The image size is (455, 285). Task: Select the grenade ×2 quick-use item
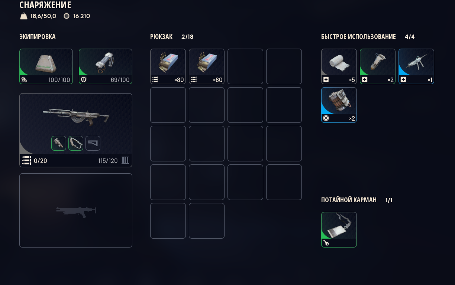339,105
